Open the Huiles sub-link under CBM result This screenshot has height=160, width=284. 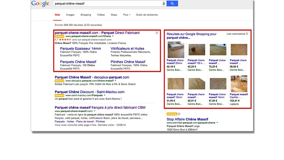[x=70, y=121]
